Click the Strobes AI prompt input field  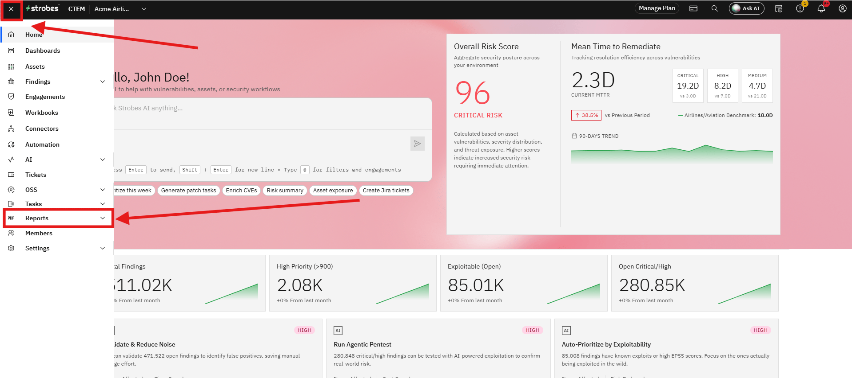point(272,113)
